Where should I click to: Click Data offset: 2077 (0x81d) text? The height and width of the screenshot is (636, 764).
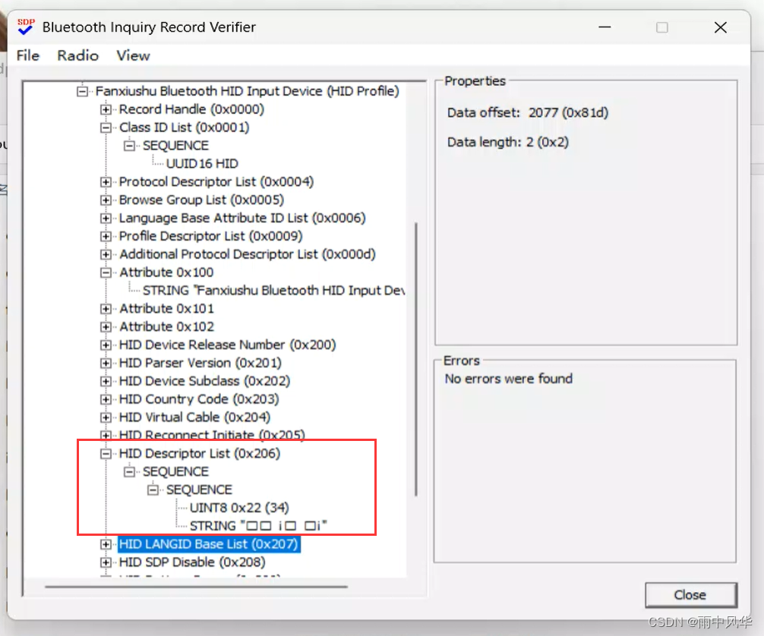pos(528,112)
